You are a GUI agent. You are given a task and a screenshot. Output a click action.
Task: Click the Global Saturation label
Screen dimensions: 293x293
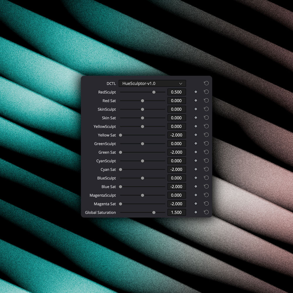[x=100, y=212]
